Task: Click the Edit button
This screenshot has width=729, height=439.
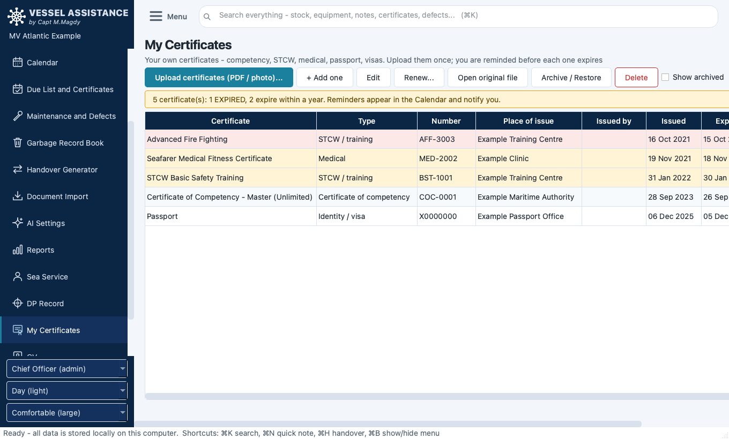Action: (x=374, y=78)
